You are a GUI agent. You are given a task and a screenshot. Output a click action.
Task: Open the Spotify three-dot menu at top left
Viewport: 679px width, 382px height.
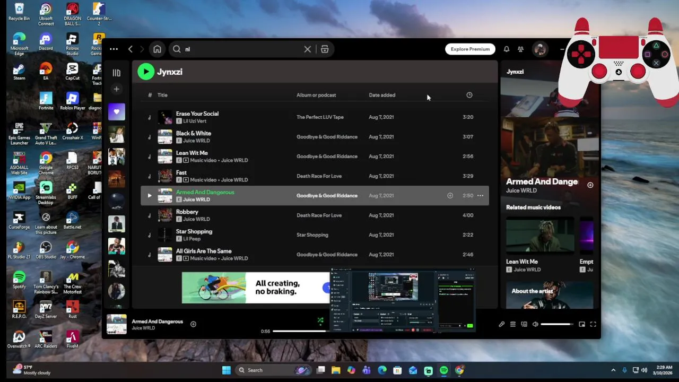(114, 49)
